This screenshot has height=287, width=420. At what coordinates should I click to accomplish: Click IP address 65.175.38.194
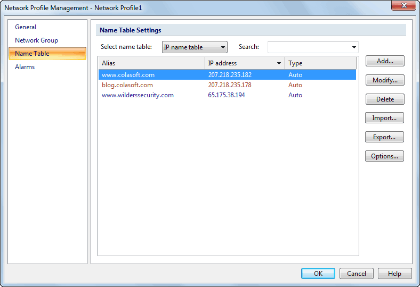click(227, 95)
